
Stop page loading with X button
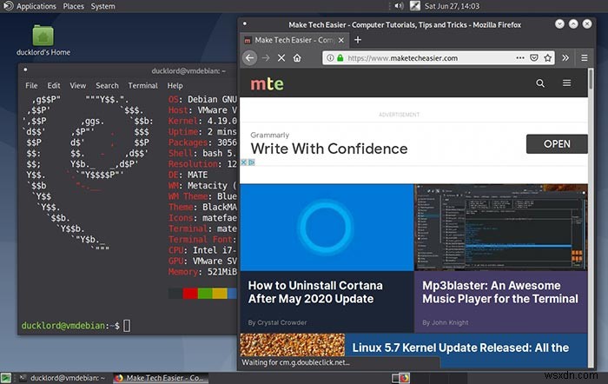click(281, 58)
